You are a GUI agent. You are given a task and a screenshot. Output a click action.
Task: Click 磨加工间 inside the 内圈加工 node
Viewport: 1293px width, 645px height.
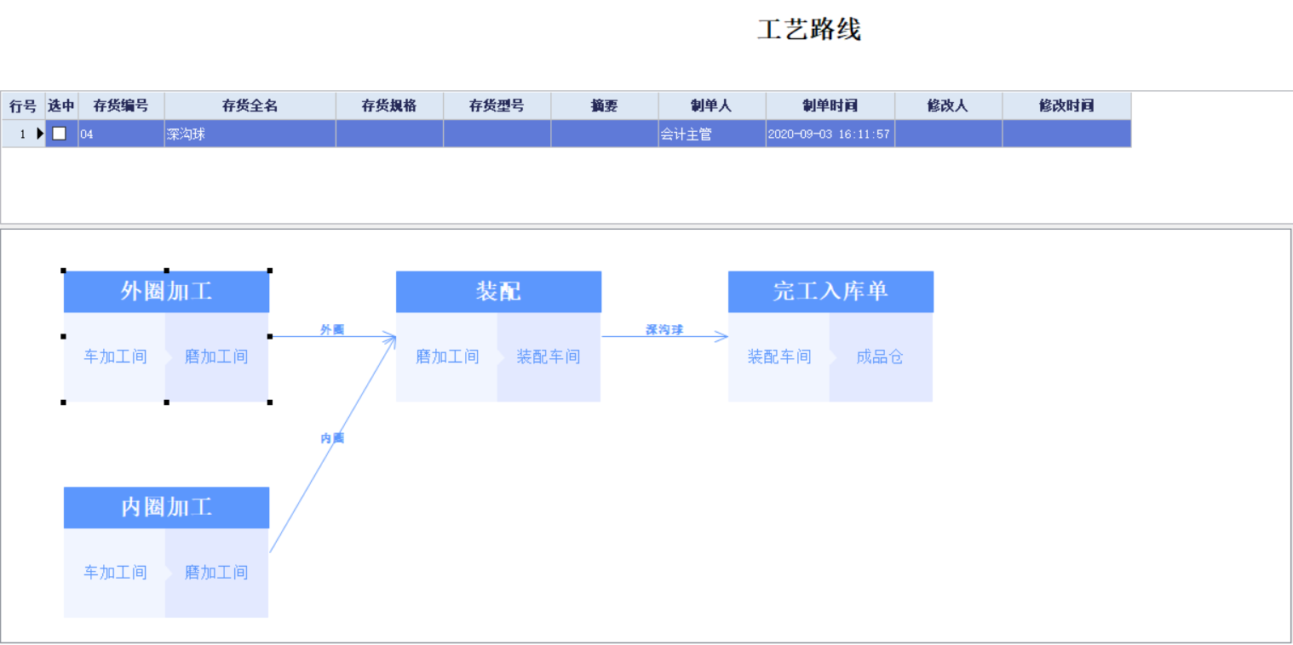pyautogui.click(x=216, y=573)
